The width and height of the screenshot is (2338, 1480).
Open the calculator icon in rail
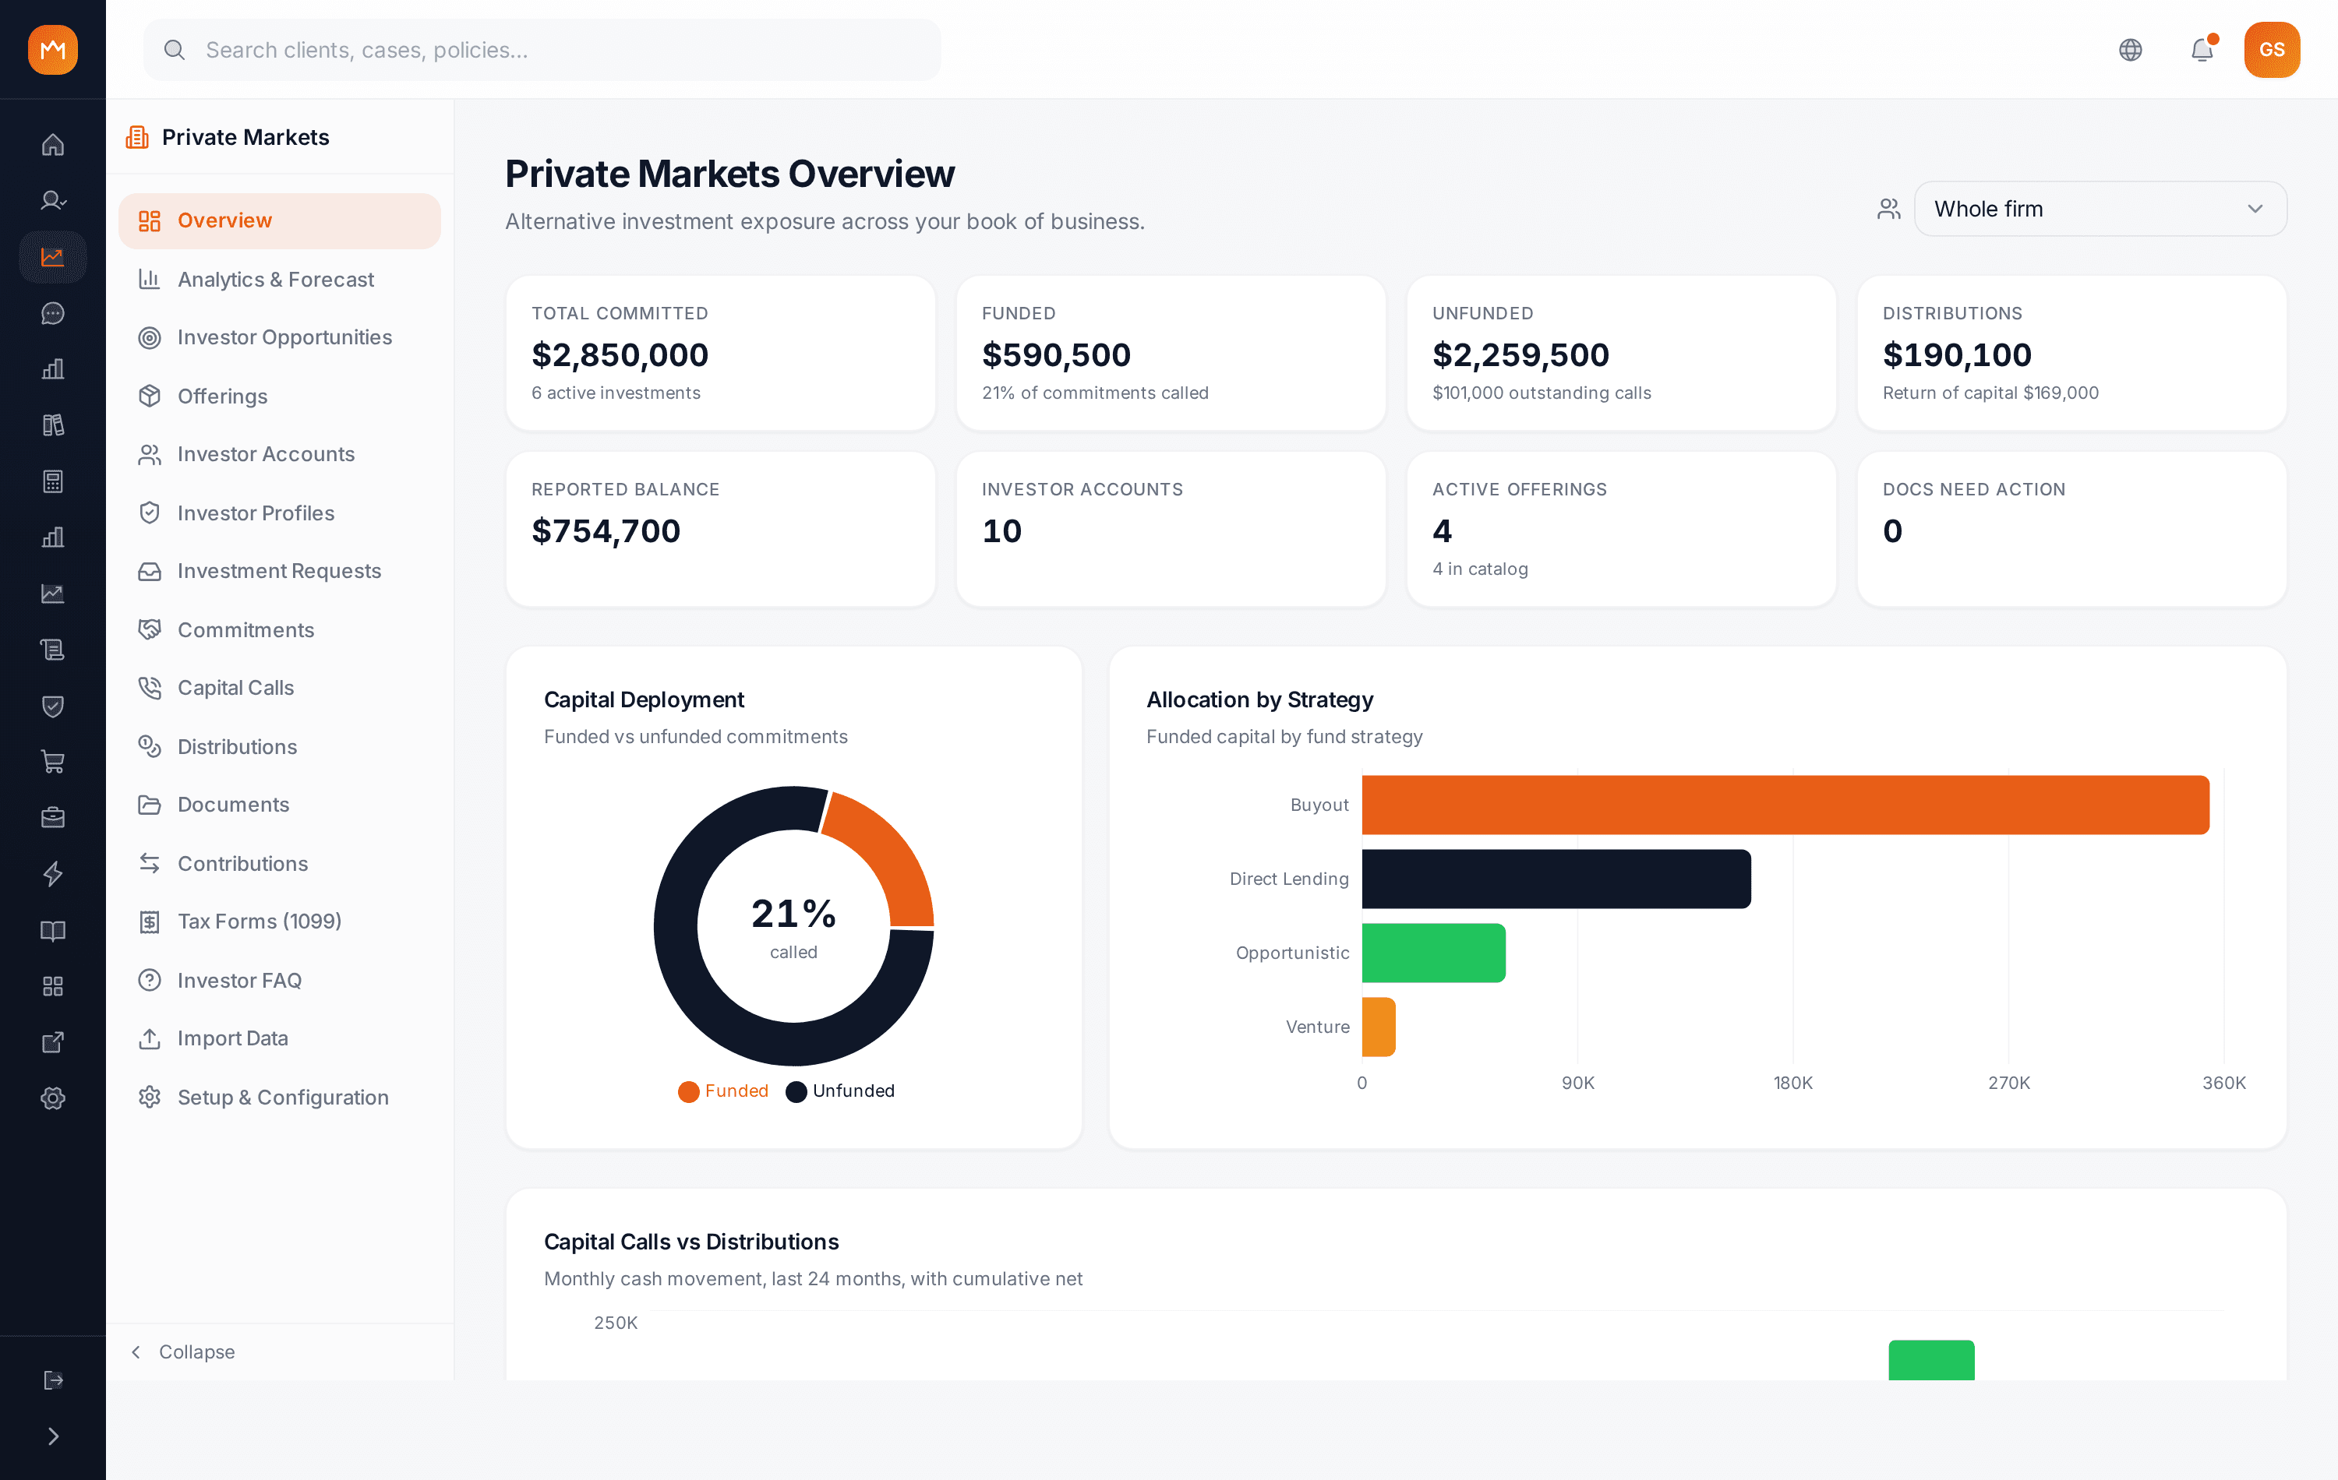tap(52, 481)
